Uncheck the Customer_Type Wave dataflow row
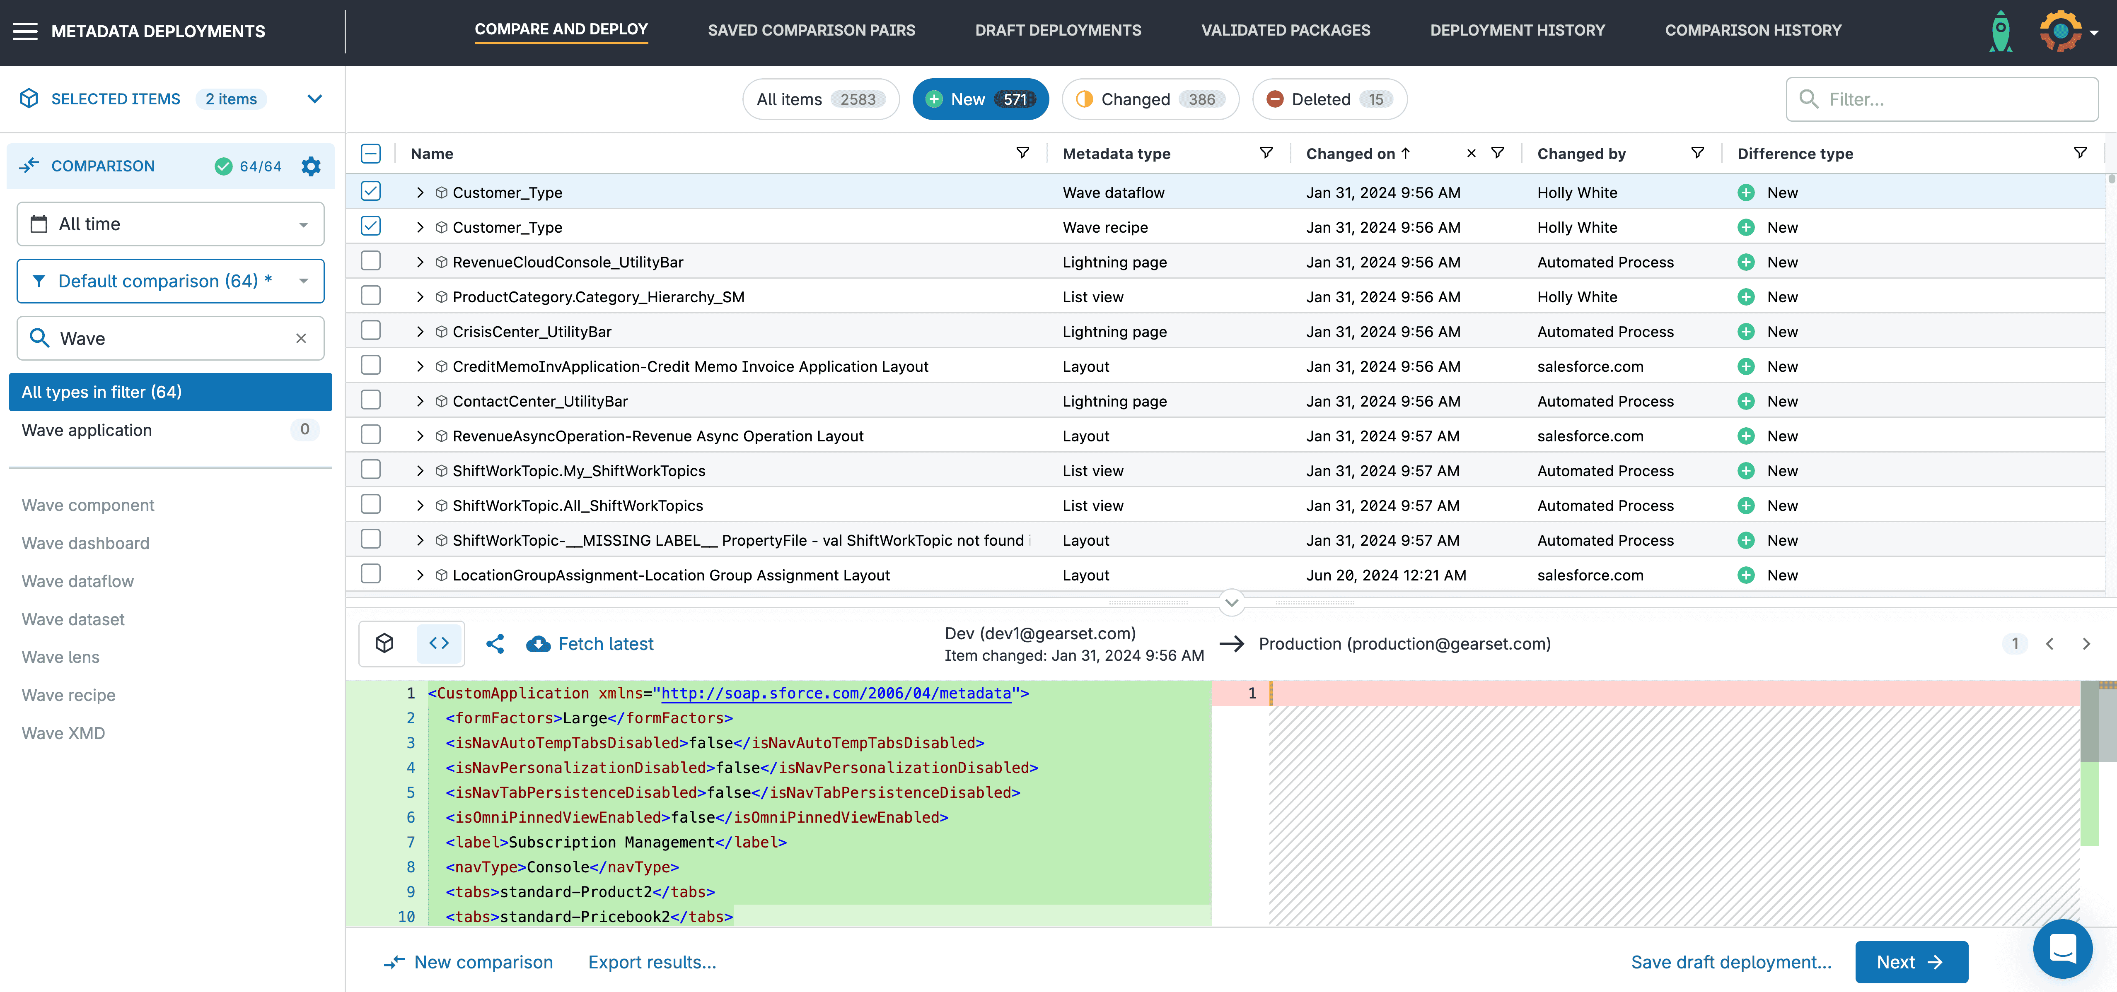Image resolution: width=2117 pixels, height=992 pixels. (x=371, y=191)
